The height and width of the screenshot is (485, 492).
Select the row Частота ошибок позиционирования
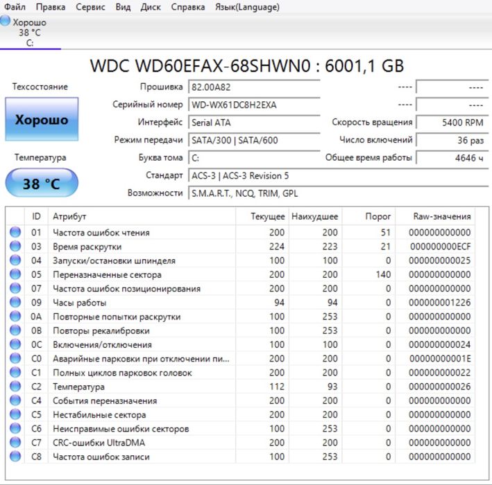coord(240,288)
